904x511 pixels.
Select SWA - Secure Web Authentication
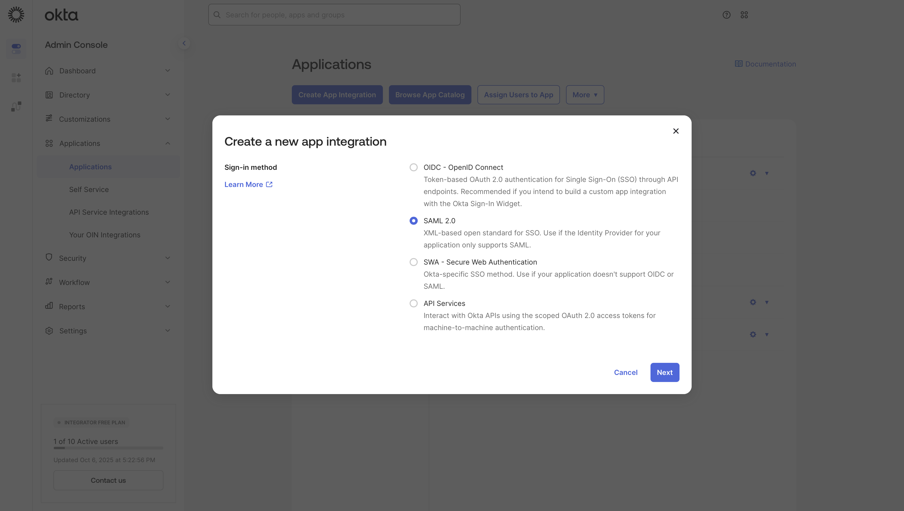click(413, 262)
